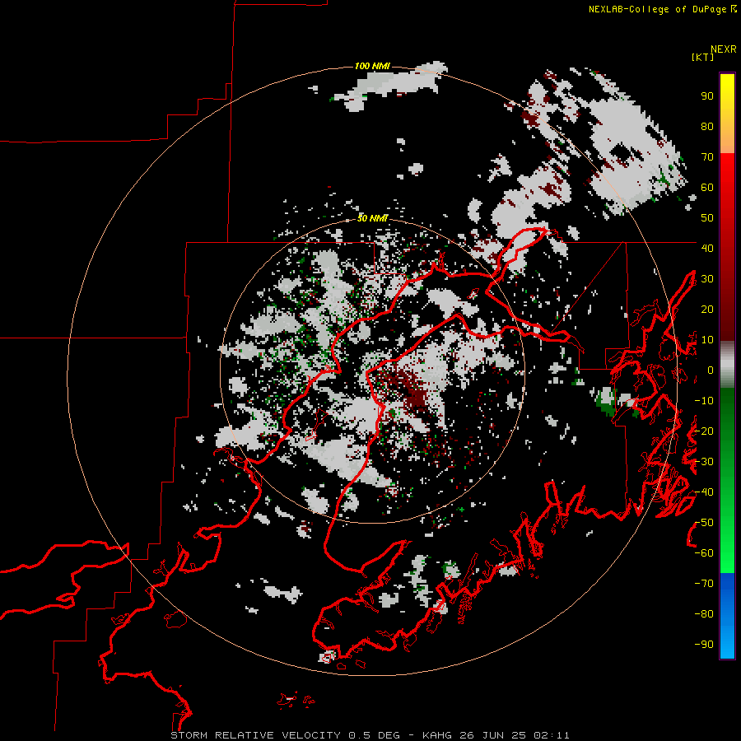
Task: Click the bright green segment of color bar
Action: 727,543
